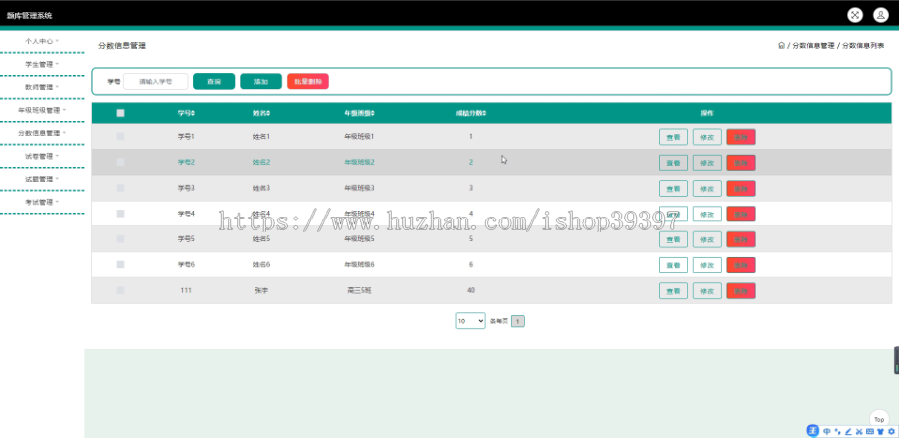
Task: Open the rows-per-page dropdown showing 10
Action: (470, 321)
